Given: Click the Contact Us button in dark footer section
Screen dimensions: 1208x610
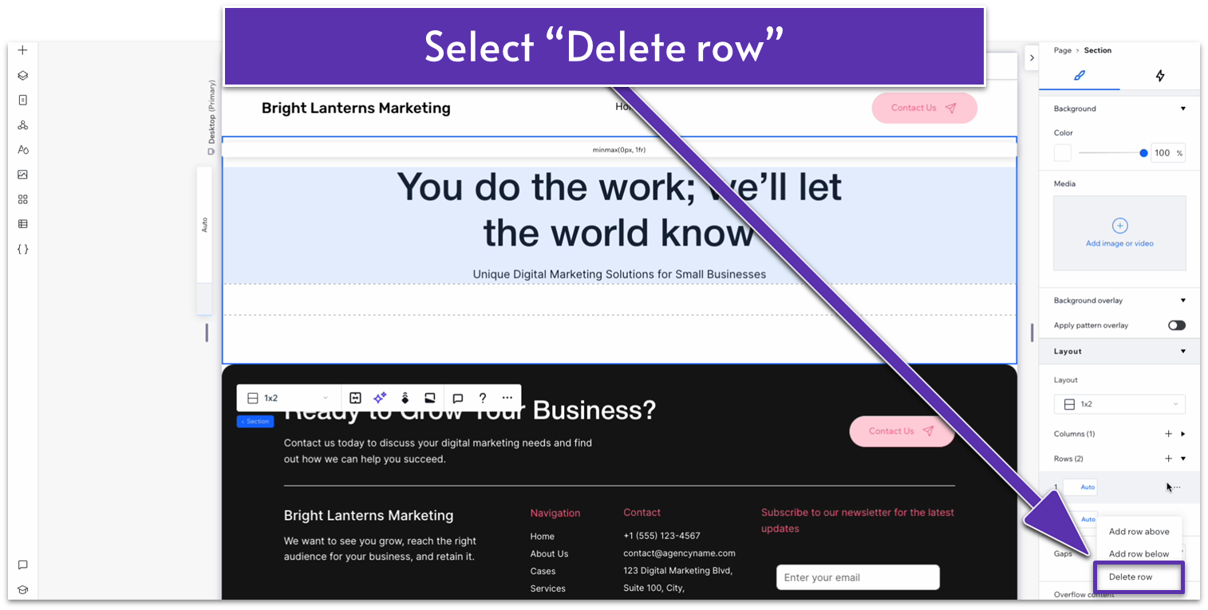Looking at the screenshot, I should (902, 431).
